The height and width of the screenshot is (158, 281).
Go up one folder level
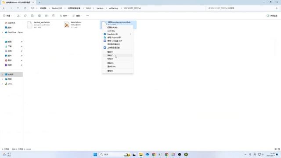coord(18,8)
